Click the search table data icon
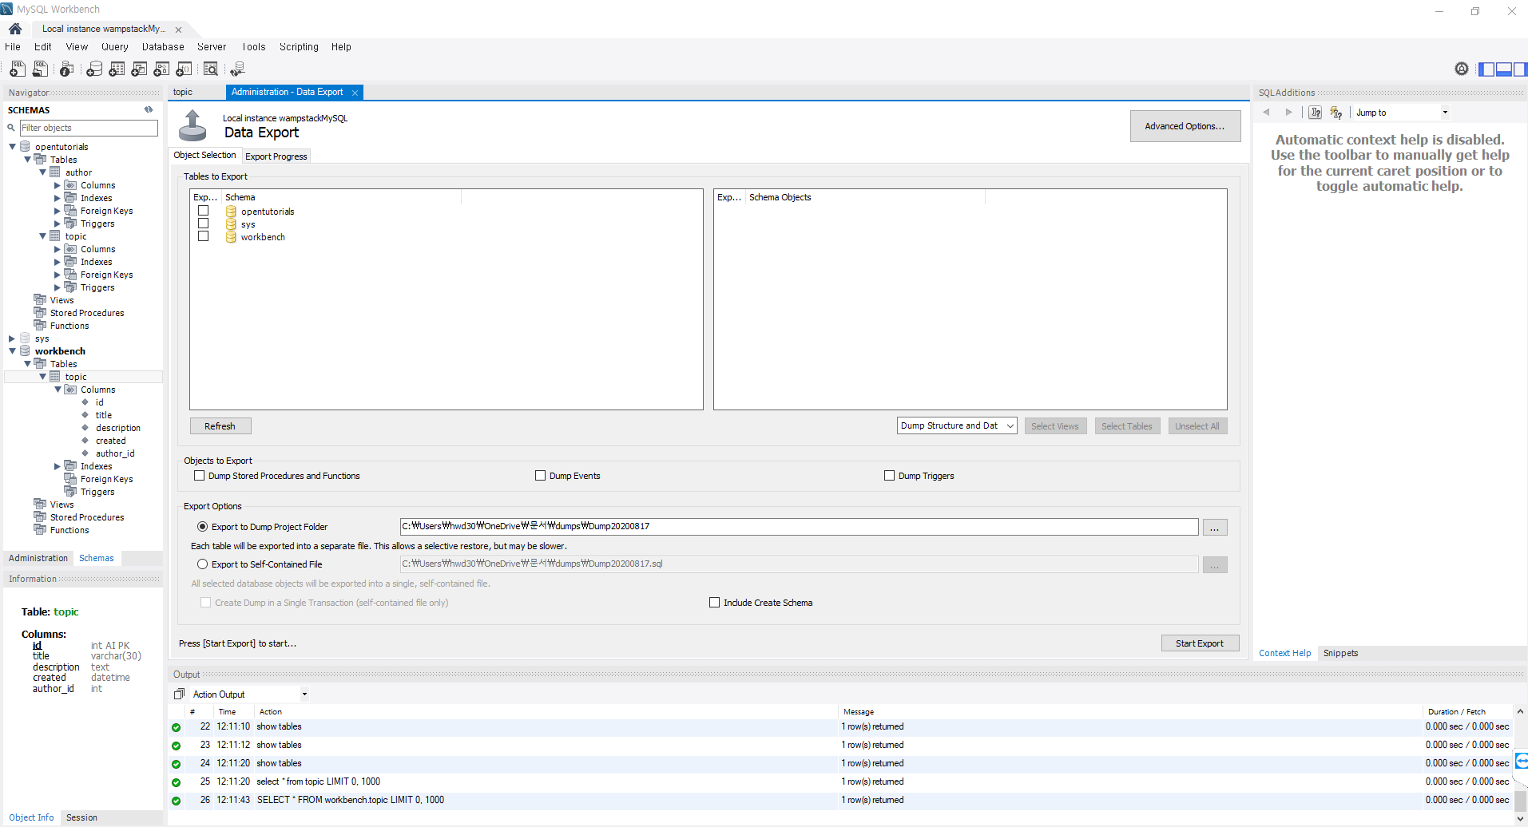1528x827 pixels. 211,69
